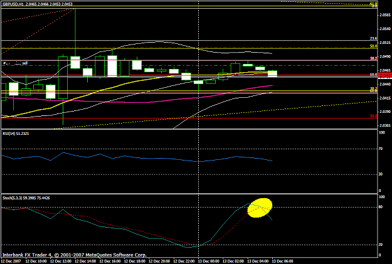
Task: Select the sell order label on chart
Action: click(x=15, y=63)
